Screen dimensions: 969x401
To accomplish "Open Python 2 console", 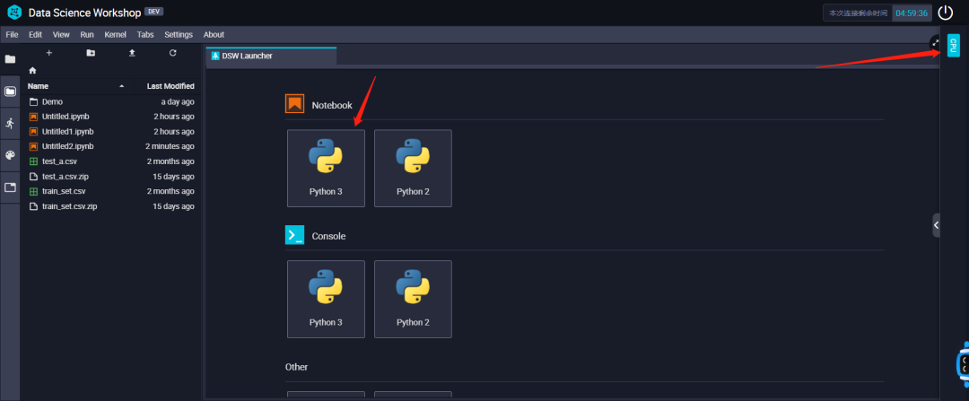I will (413, 299).
